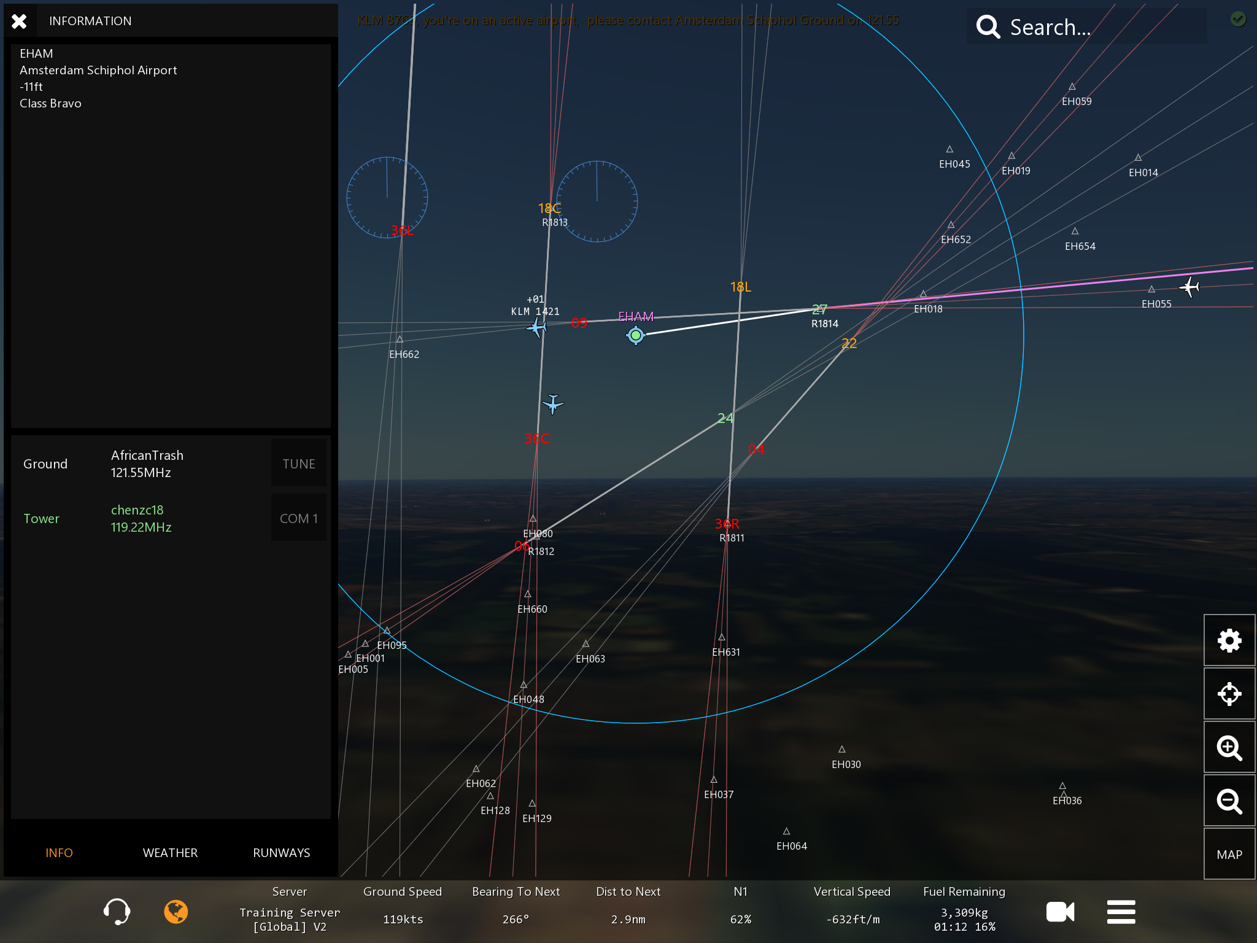1257x943 pixels.
Task: Open the hamburger menu
Action: coord(1121,912)
